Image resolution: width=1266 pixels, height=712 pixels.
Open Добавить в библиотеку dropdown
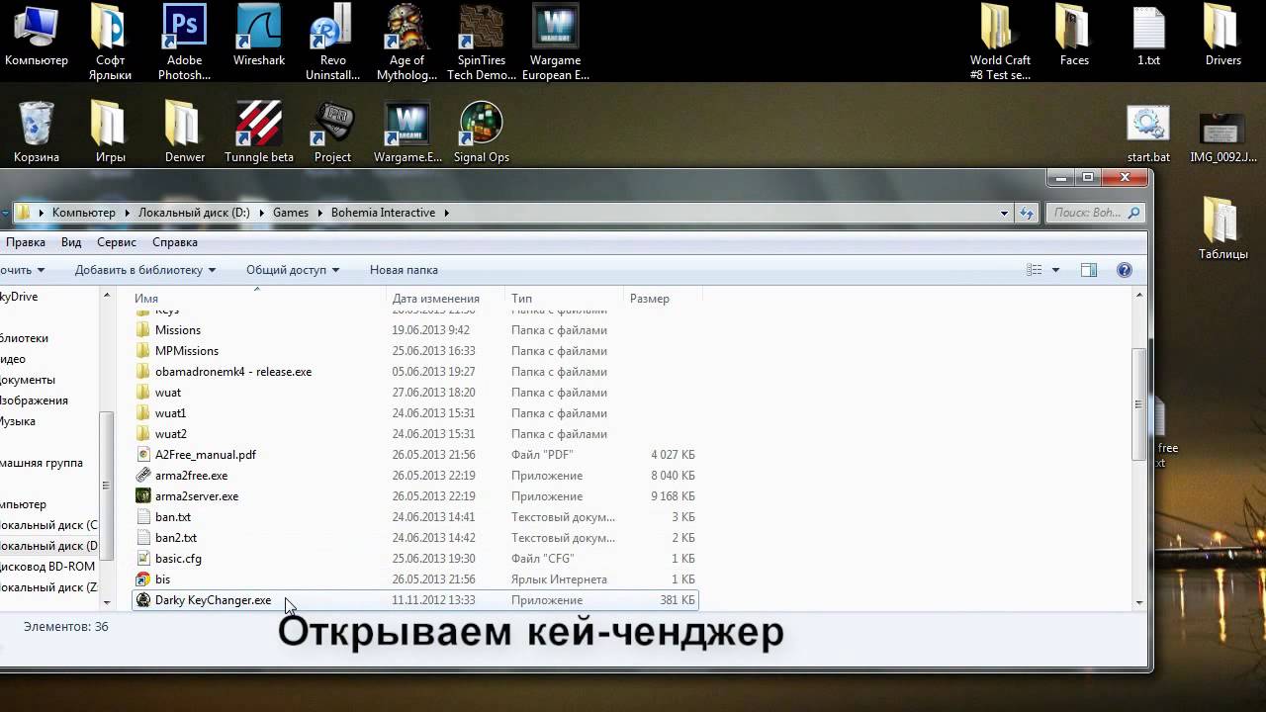145,270
